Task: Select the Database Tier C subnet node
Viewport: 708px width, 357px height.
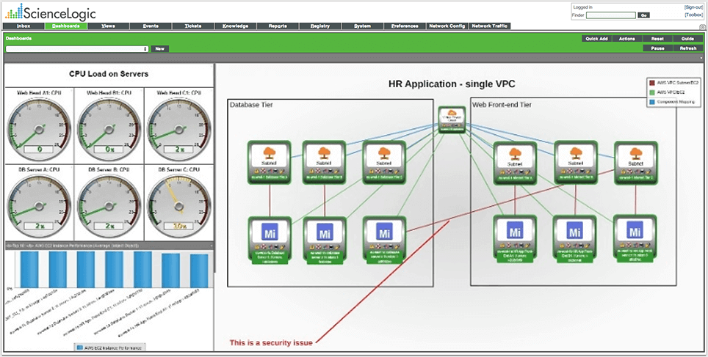Action: (384, 162)
